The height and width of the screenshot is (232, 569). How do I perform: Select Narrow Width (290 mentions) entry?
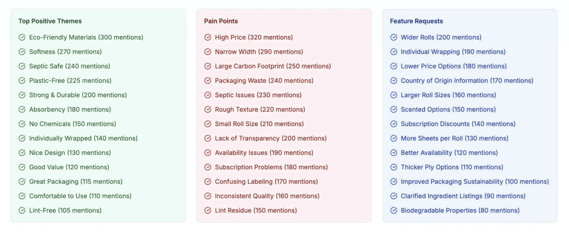259,52
